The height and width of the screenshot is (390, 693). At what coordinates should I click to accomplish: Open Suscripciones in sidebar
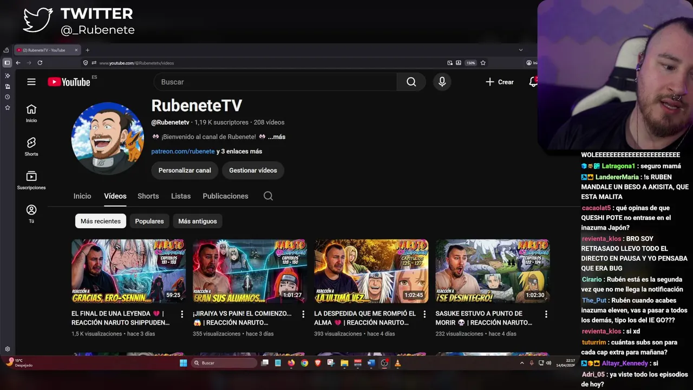(31, 180)
